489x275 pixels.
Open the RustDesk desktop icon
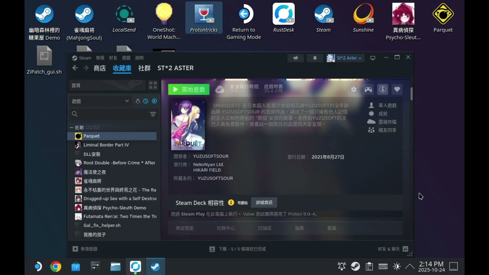(x=283, y=18)
